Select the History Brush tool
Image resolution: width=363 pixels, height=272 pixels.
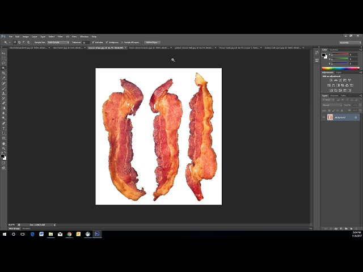(x=3, y=99)
